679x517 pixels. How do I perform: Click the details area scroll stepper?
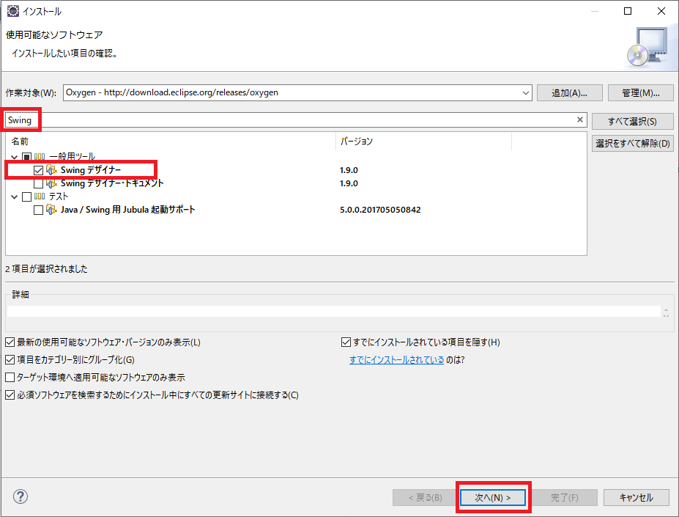666,312
